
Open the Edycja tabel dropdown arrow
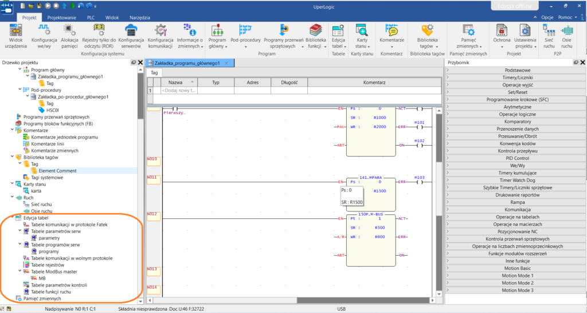(345, 47)
